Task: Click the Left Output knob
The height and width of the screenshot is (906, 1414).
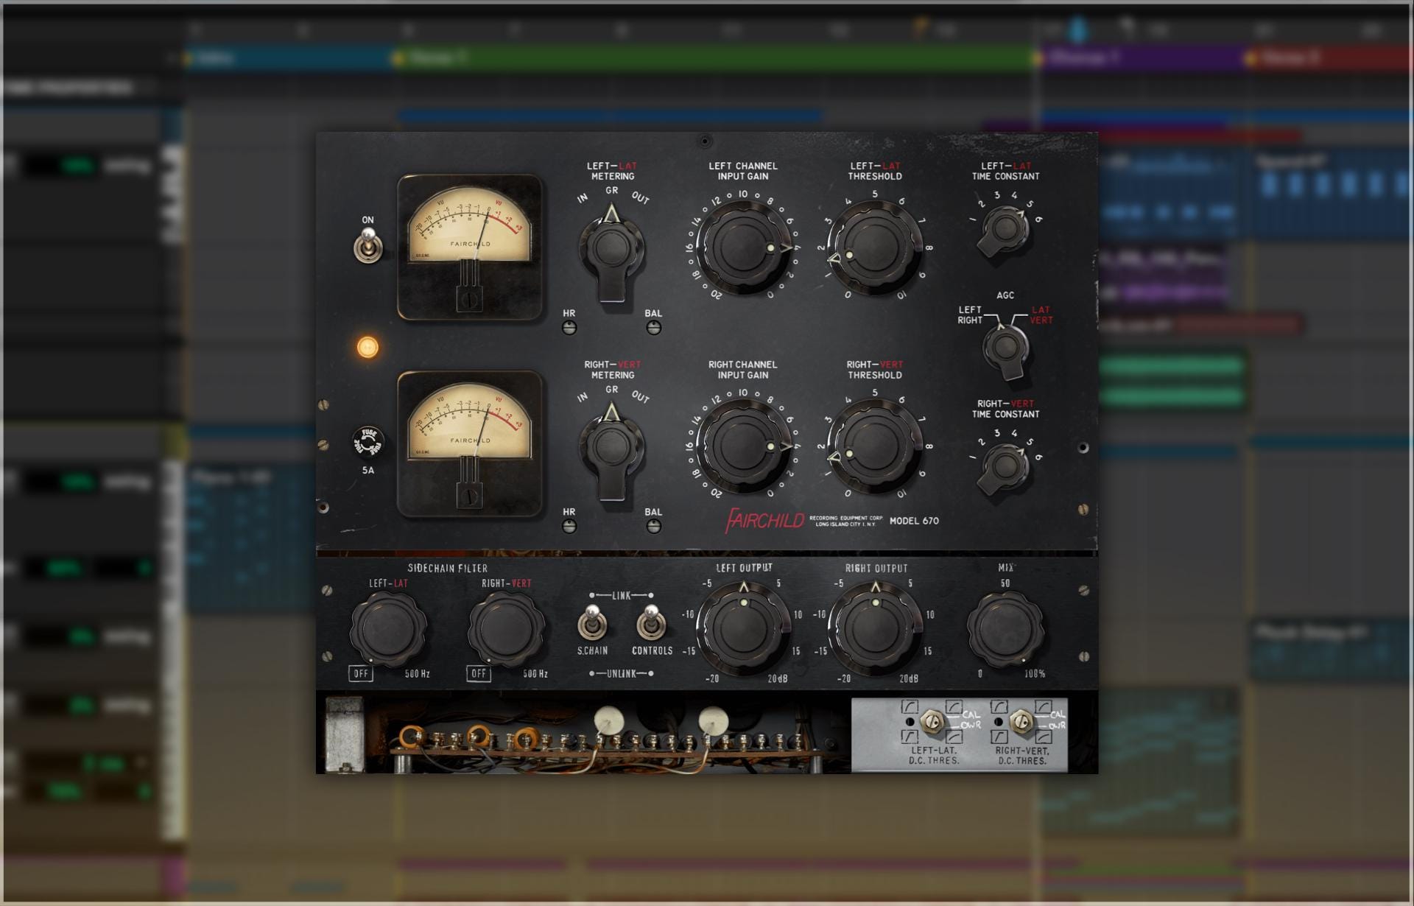Action: [743, 628]
